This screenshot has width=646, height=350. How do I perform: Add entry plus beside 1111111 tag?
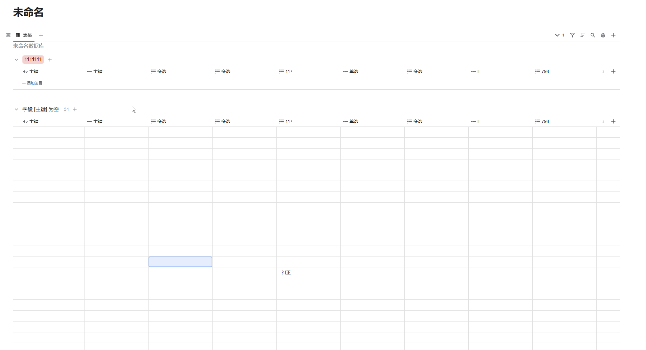click(50, 60)
